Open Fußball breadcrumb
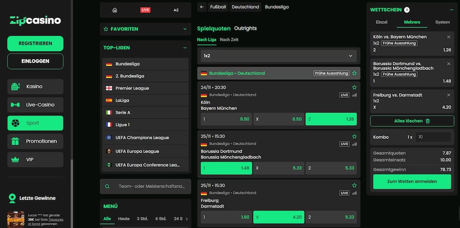The image size is (460, 228). [x=218, y=7]
